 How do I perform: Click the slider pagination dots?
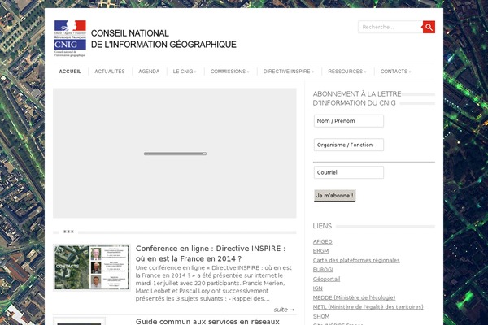point(68,232)
